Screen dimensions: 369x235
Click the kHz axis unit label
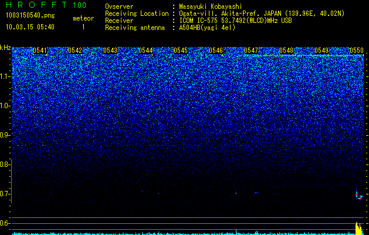5,48
